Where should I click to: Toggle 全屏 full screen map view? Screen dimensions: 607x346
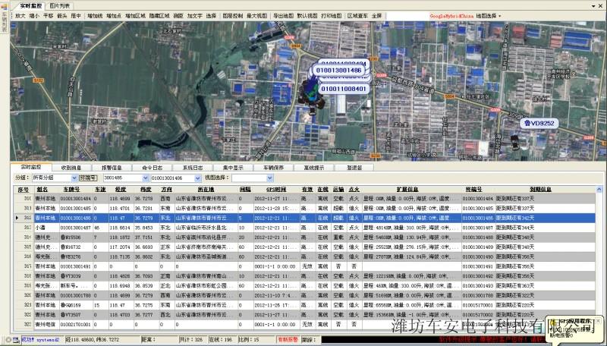coord(376,15)
